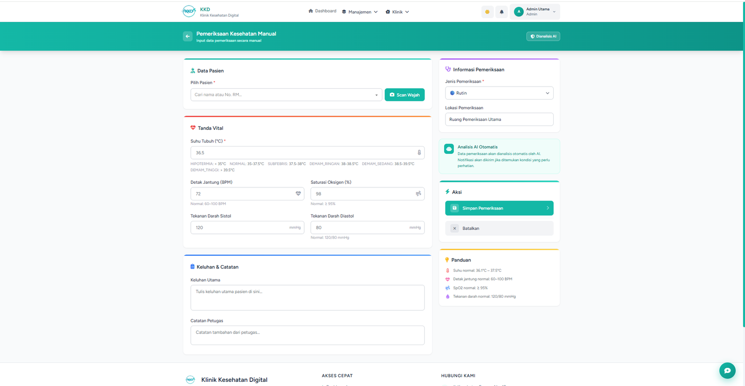Screen dimensions: 745x386
Task: Open the notifications bell
Action: pyautogui.click(x=501, y=12)
